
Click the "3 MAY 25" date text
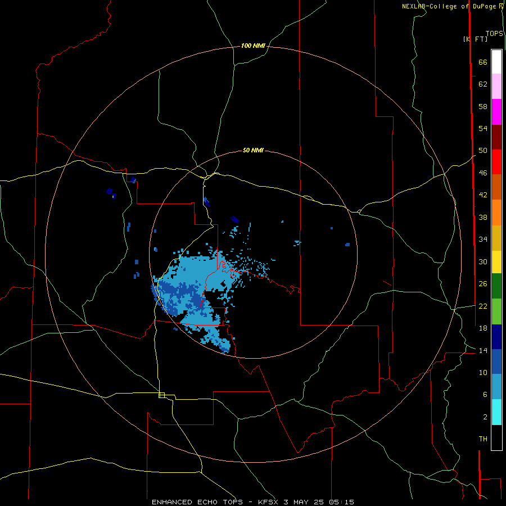pyautogui.click(x=304, y=502)
